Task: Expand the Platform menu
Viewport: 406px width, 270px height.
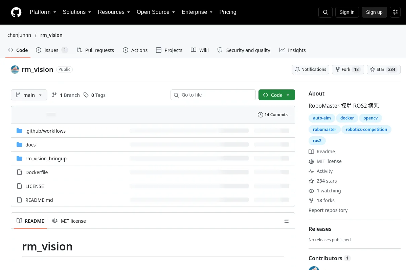Action: tap(43, 12)
